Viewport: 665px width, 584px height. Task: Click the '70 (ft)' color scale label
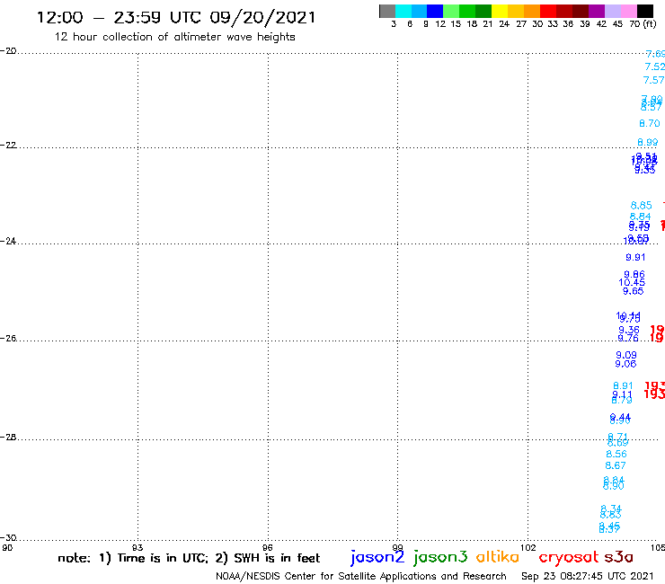[x=643, y=24]
